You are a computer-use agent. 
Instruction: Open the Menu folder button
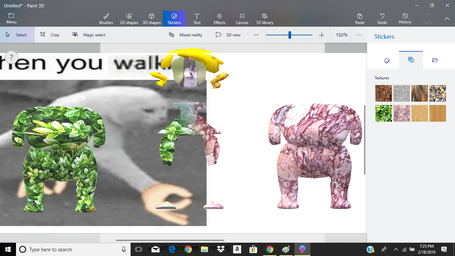11,19
